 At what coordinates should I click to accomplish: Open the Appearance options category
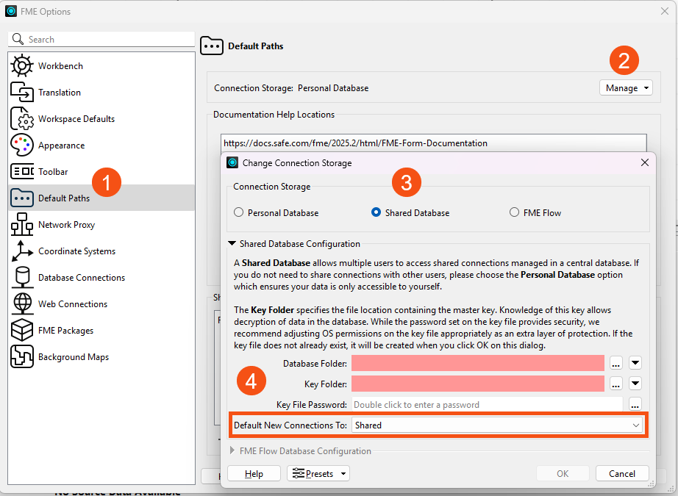coord(101,145)
